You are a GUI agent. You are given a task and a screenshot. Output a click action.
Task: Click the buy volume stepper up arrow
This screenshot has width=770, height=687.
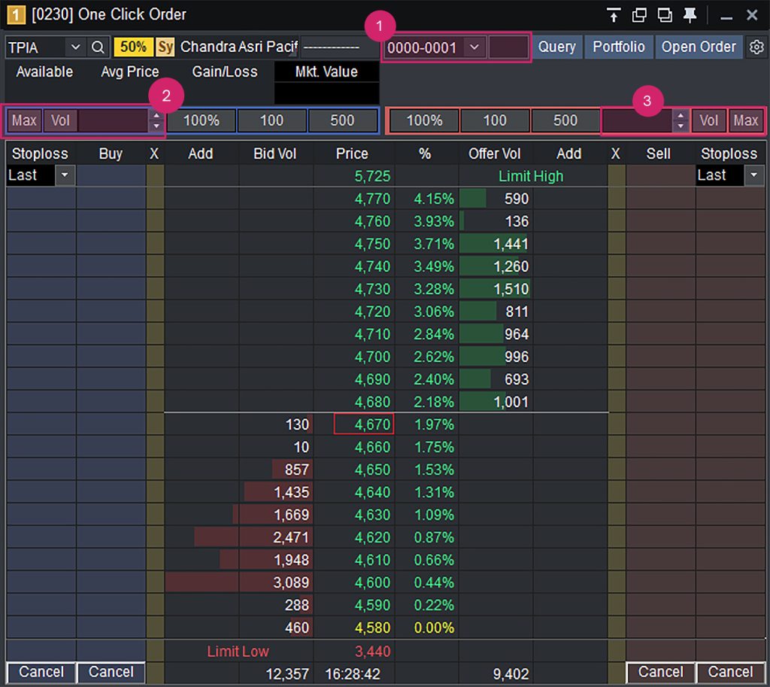tap(156, 115)
